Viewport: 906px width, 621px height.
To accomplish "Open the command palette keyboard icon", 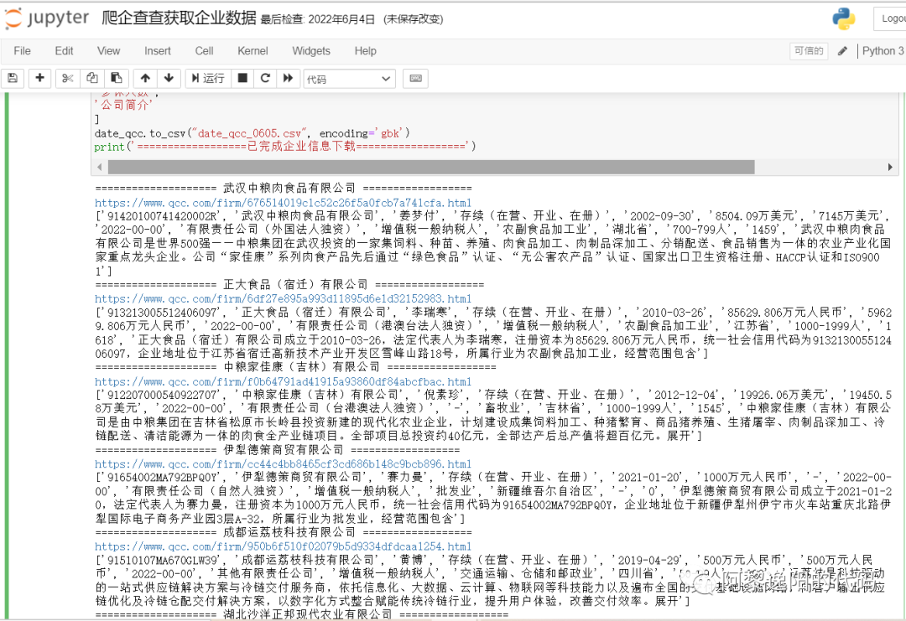I will [415, 78].
